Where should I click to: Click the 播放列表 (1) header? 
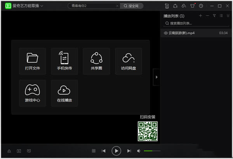point(174,16)
